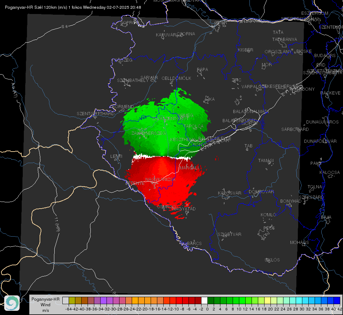Click the ZIRC town label
The height and width of the screenshot is (315, 343).
pos(236,80)
